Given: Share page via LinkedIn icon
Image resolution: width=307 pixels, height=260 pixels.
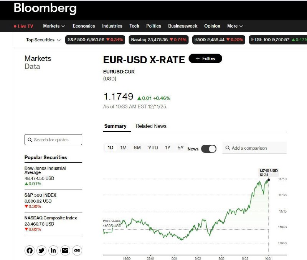Looking at the screenshot, I should (x=53, y=251).
